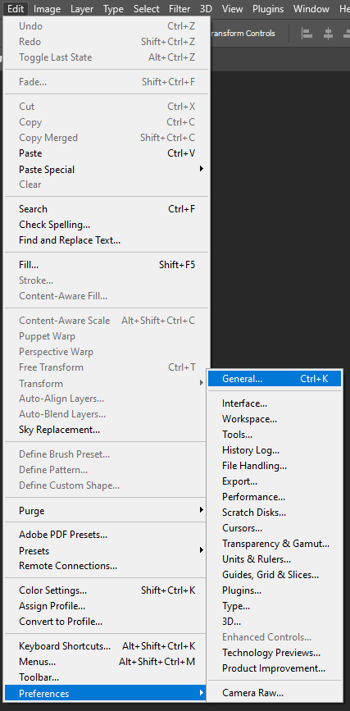The image size is (350, 711).
Task: Open the Plugins menu
Action: point(268,9)
